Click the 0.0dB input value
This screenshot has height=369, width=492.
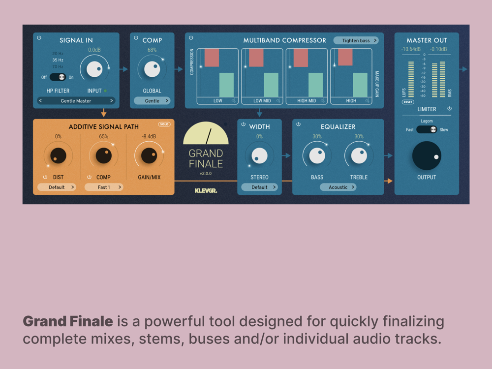point(94,50)
